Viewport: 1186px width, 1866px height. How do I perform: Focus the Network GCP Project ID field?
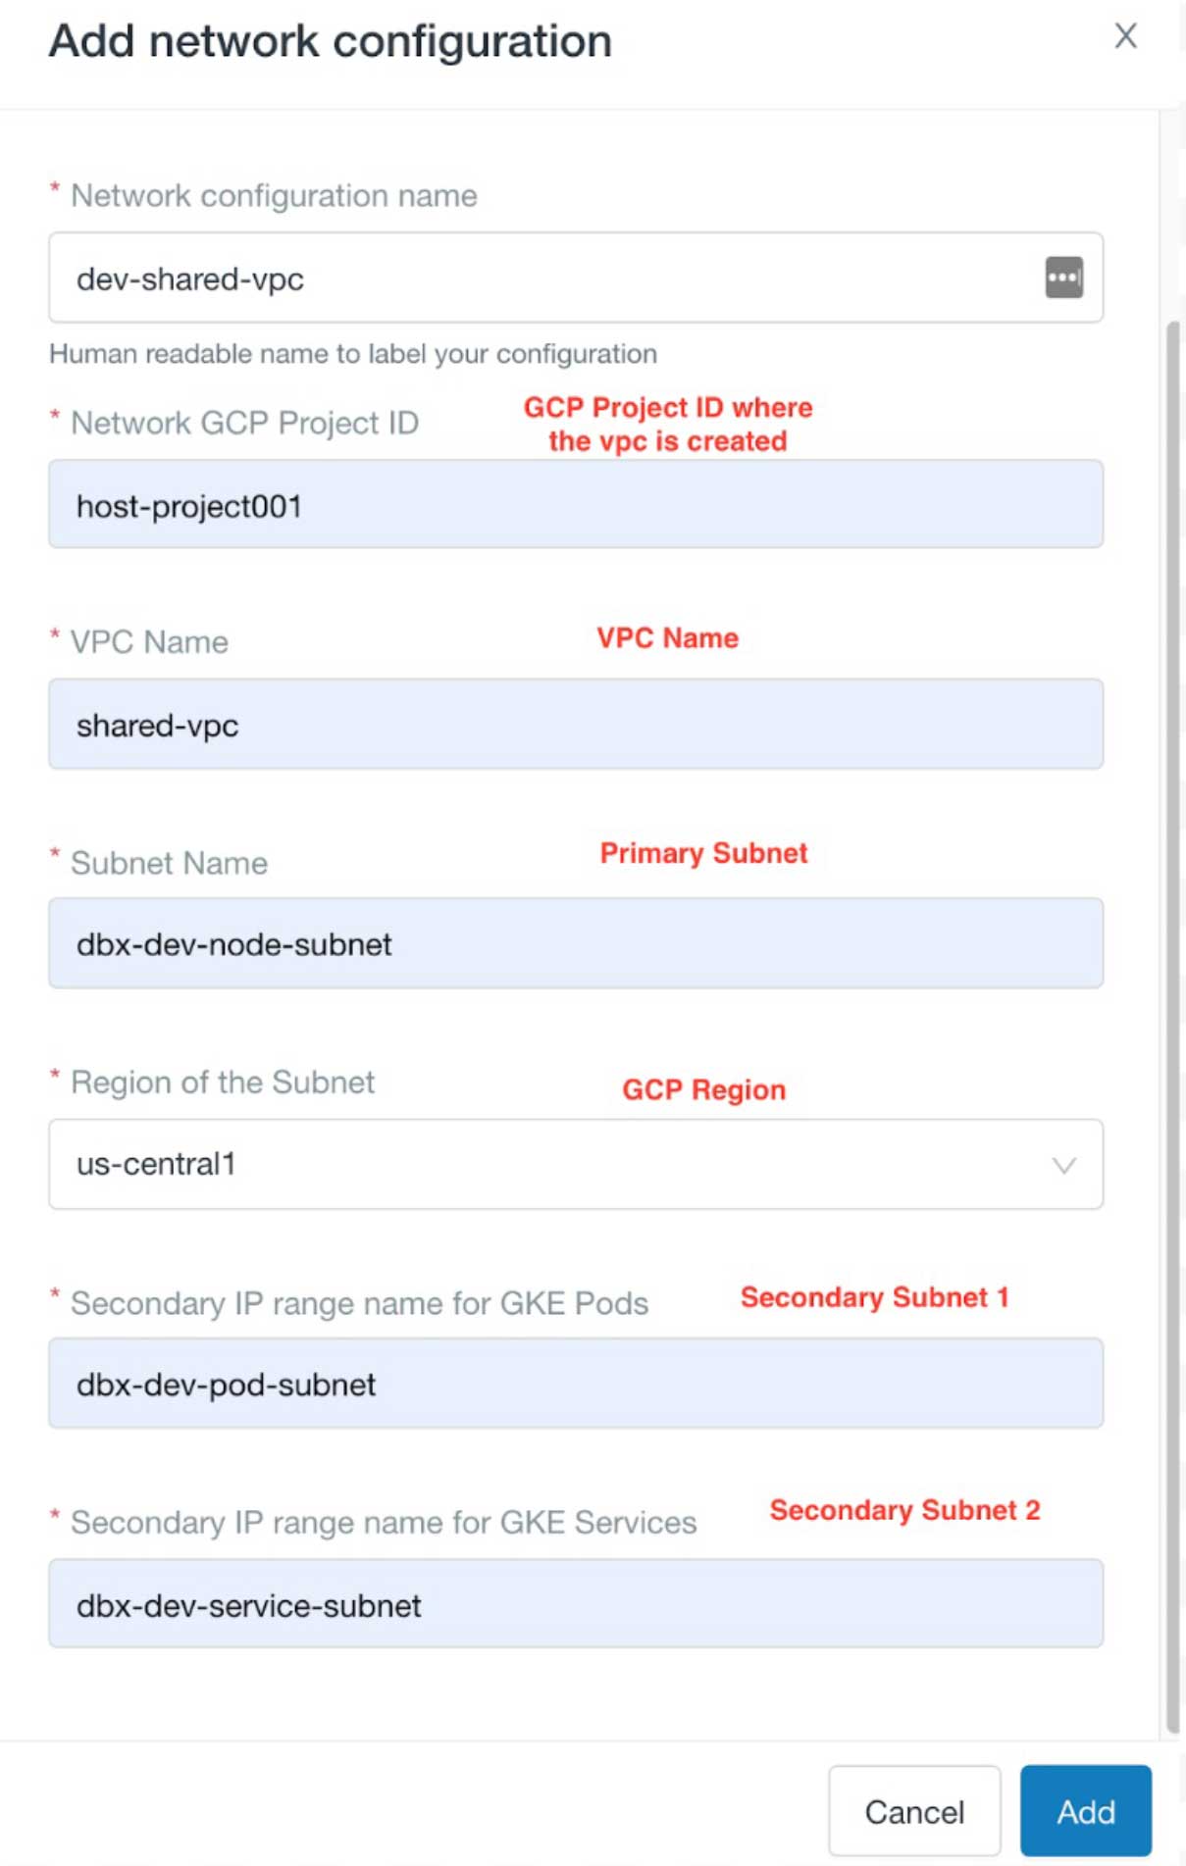[575, 505]
